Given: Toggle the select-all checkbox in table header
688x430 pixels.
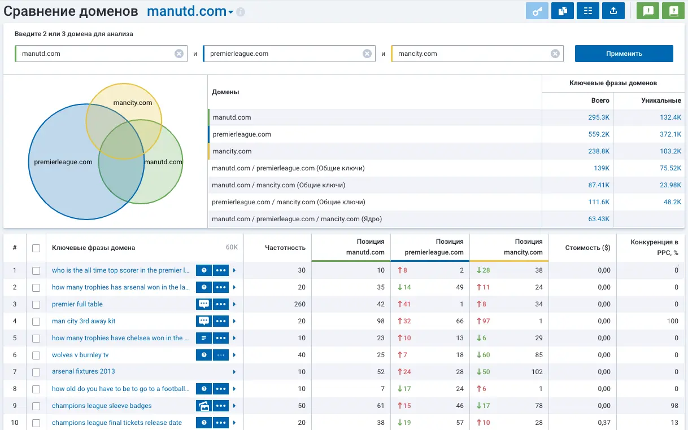Looking at the screenshot, I should coord(36,248).
